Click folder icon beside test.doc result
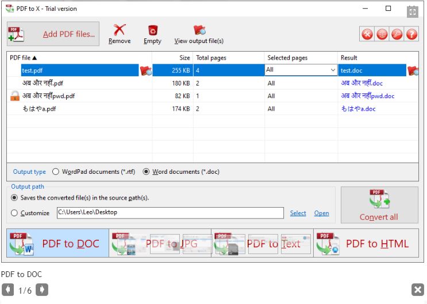The height and width of the screenshot is (304, 427). (x=413, y=71)
